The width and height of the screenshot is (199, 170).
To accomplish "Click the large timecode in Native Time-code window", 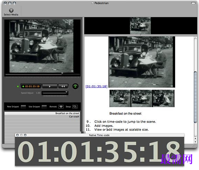I will coord(99,151).
